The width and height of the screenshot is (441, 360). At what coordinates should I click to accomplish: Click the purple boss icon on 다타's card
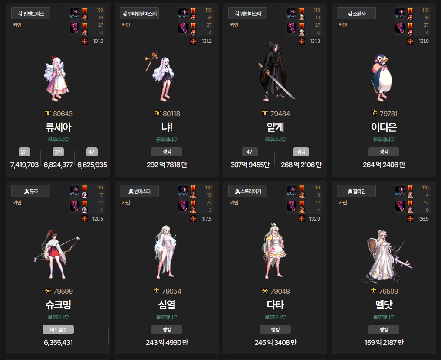[292, 206]
